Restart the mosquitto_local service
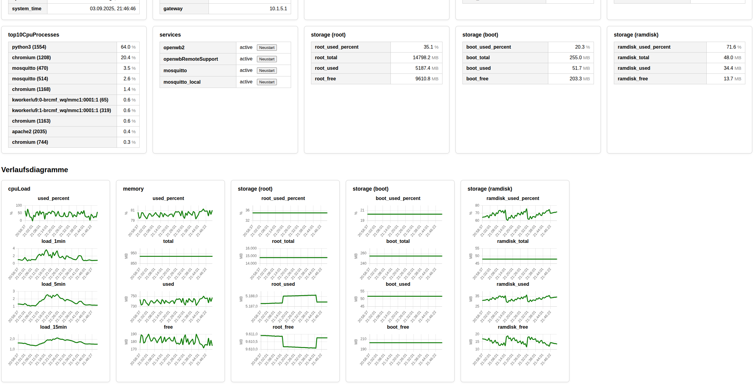Image resolution: width=755 pixels, height=390 pixels. click(x=267, y=82)
